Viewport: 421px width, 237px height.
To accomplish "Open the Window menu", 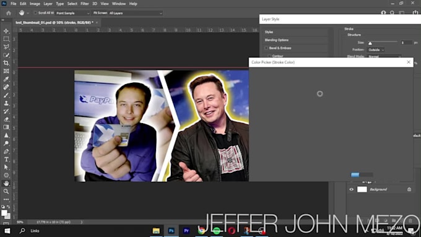I will tap(119, 4).
